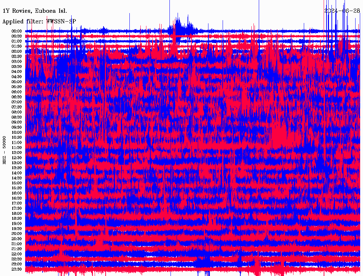Click the 06:30 time label
The image size is (363, 276).
pyautogui.click(x=17, y=97)
